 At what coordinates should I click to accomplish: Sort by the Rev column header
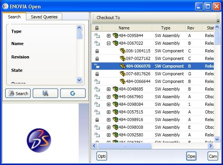[191, 28]
